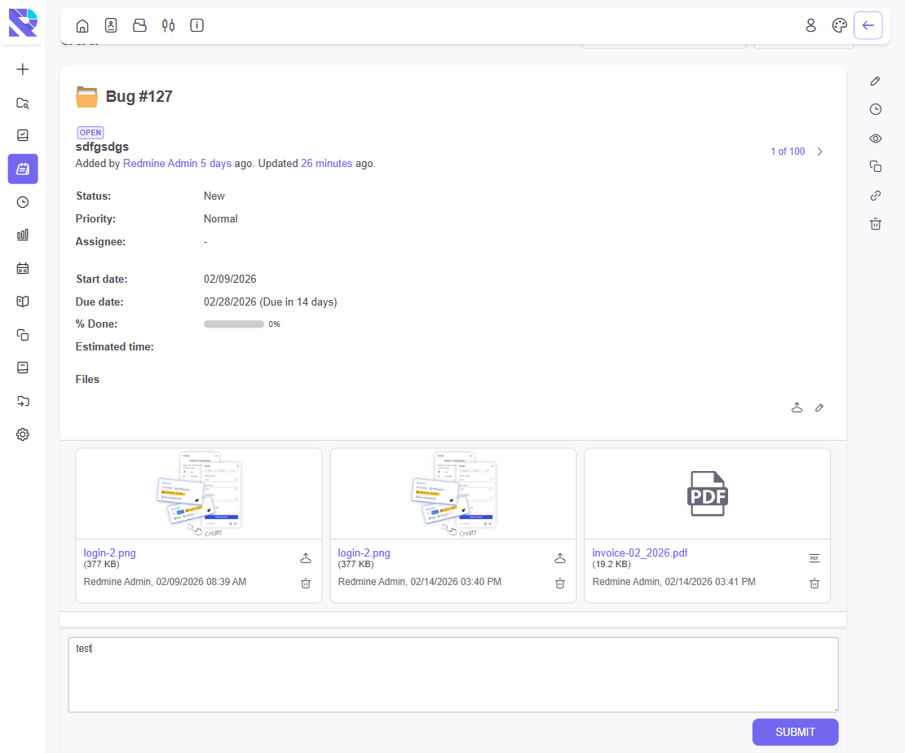Click the copy issue icon in right sidebar
This screenshot has width=905, height=753.
pos(875,166)
